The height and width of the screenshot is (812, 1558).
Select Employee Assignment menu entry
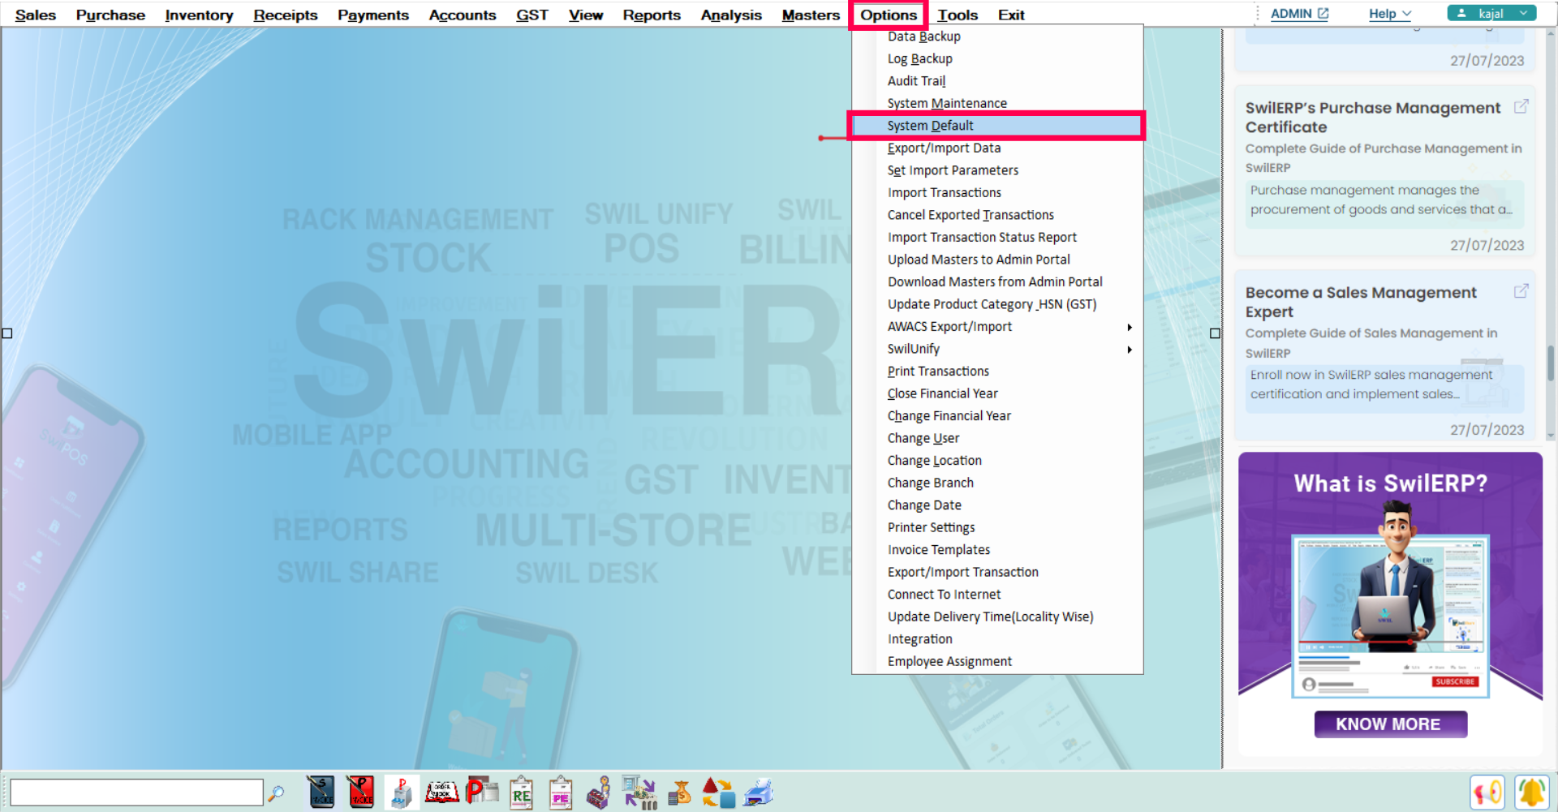click(998, 661)
